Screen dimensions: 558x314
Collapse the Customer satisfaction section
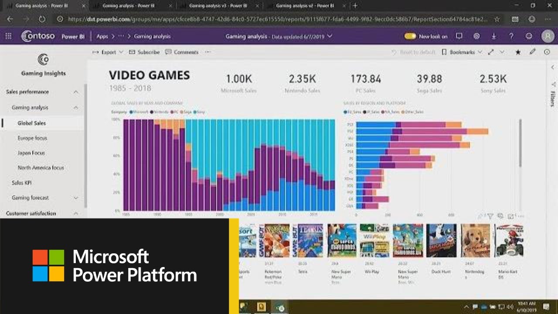tap(76, 214)
